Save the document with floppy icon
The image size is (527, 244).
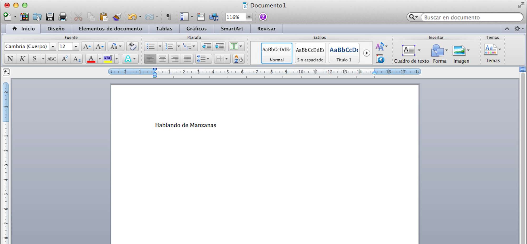click(x=50, y=17)
